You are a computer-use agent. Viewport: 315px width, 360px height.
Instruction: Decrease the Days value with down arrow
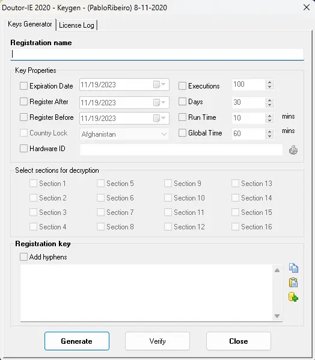point(269,105)
